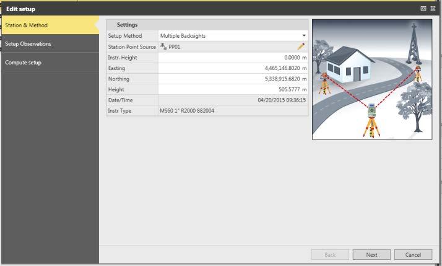Click the Northing label
442x266 pixels.
119,79
